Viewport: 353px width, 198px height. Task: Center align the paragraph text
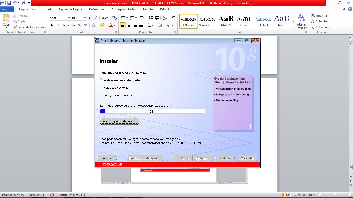(x=129, y=25)
